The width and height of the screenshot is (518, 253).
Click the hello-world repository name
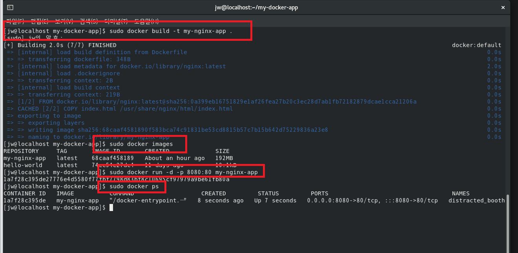point(23,165)
